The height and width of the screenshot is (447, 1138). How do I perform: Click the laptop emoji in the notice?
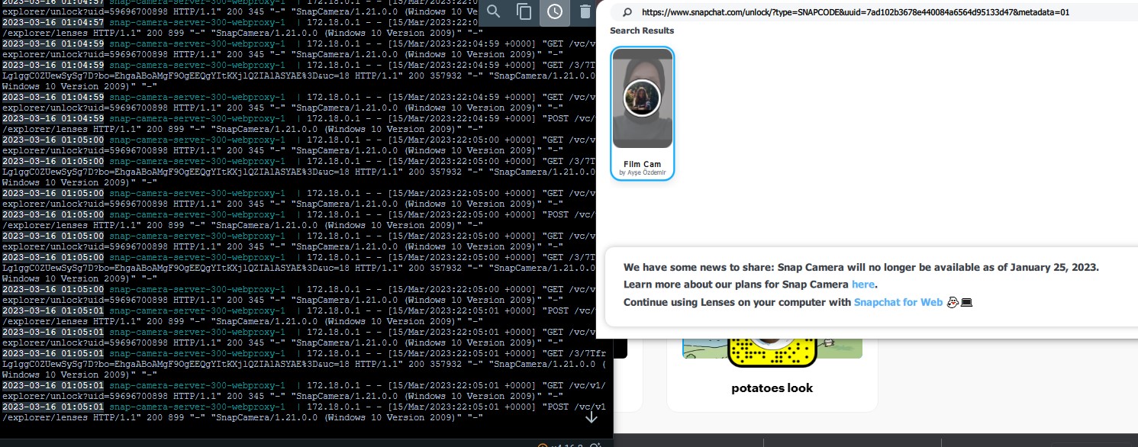(965, 302)
